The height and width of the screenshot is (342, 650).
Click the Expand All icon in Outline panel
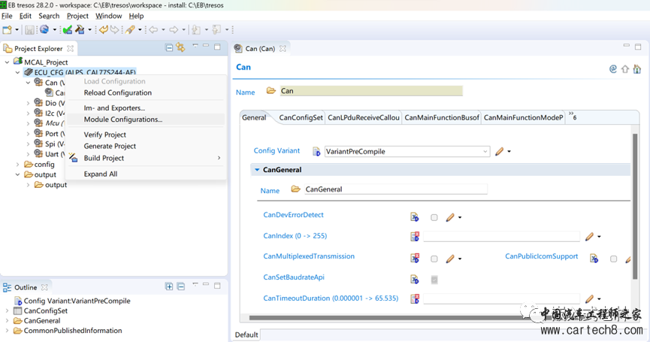169,287
